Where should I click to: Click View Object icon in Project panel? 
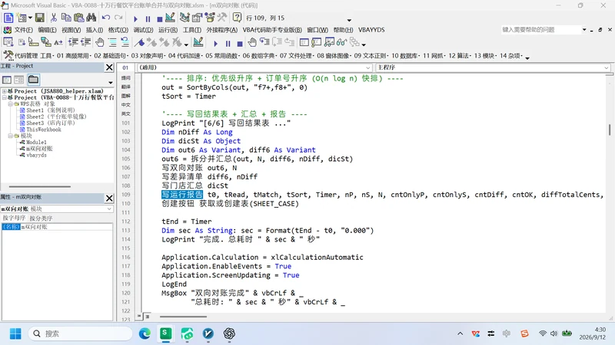pos(18,80)
